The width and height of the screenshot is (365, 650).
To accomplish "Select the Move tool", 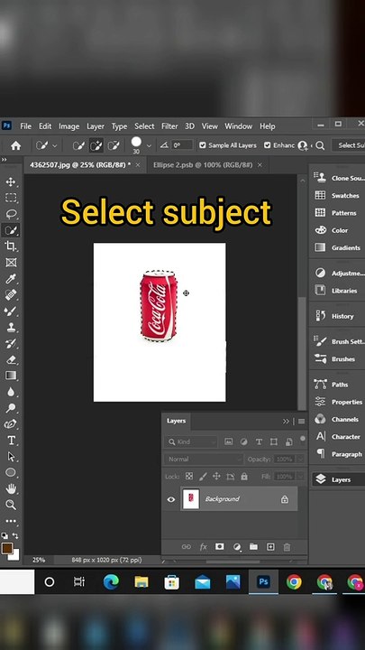I will 11,182.
